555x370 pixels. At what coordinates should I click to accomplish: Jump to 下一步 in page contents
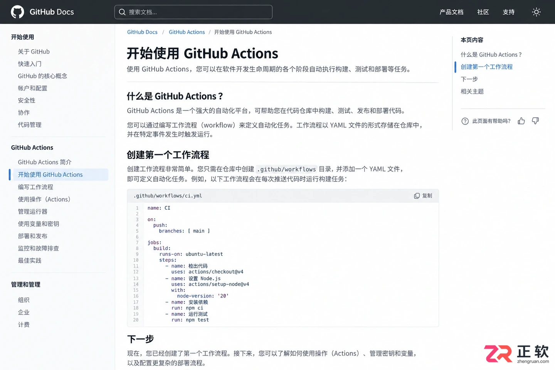pos(469,79)
